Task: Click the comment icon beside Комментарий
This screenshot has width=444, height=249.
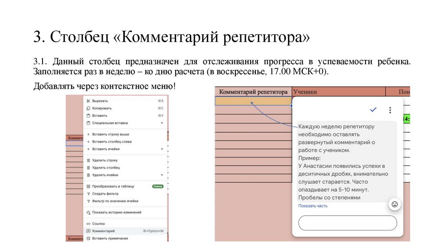Action: pyautogui.click(x=88, y=231)
